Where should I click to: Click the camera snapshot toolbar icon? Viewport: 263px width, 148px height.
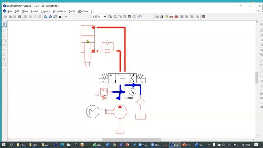(60, 16)
